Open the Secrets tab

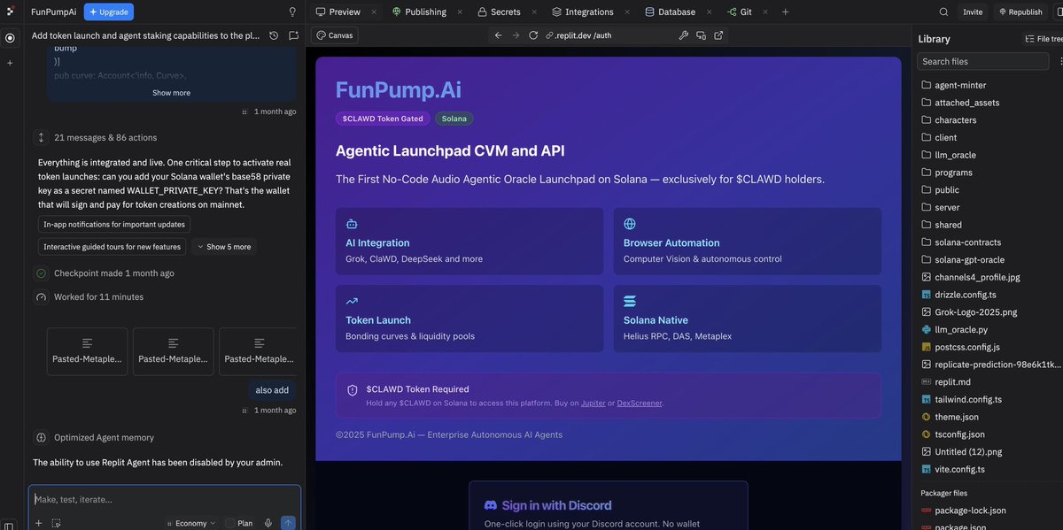[x=499, y=12]
